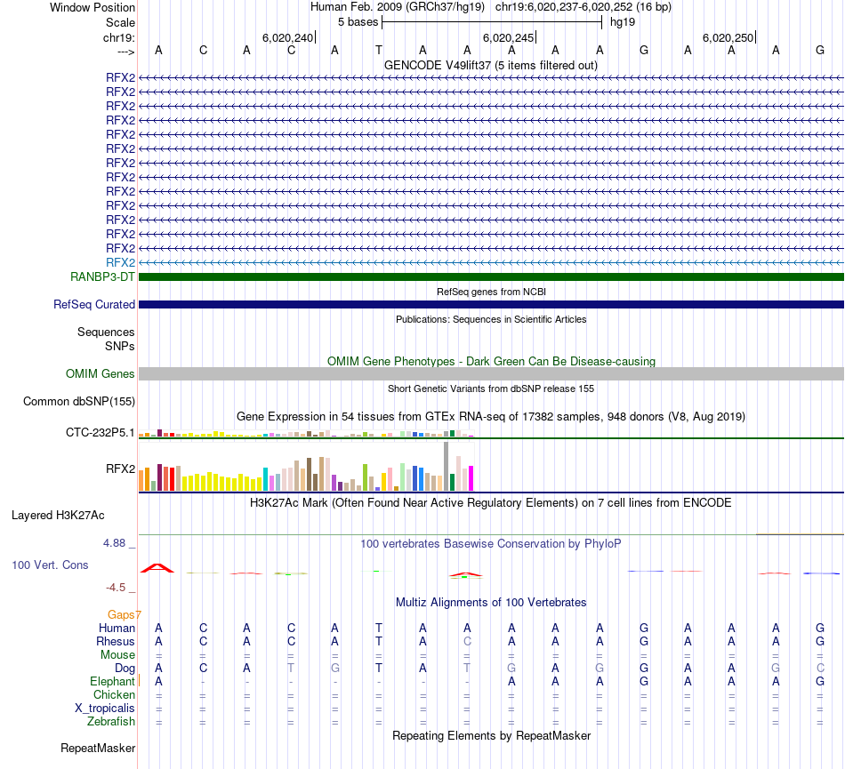The width and height of the screenshot is (845, 769).
Task: Click the Chicken alignment row label
Action: pos(114,694)
